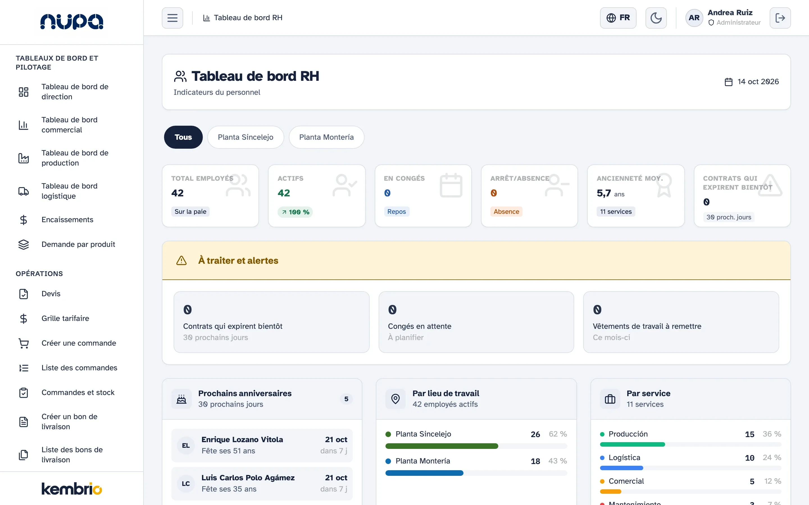This screenshot has height=505, width=809.
Task: Click the logout arrow icon
Action: point(780,18)
